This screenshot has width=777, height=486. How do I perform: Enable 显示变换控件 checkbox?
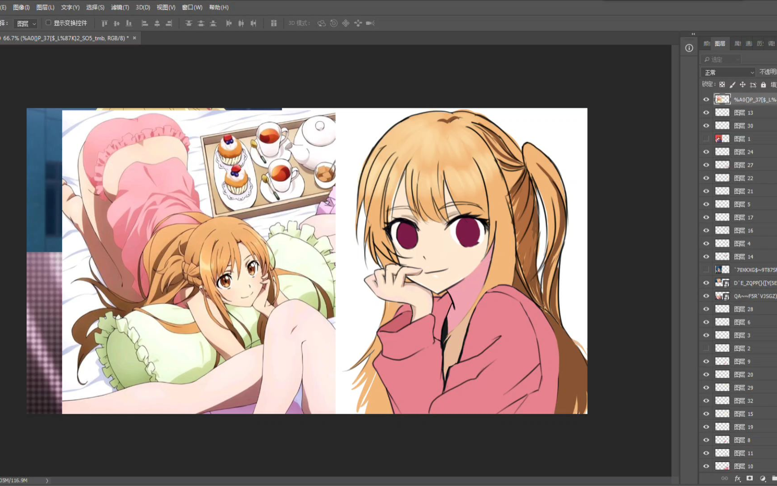click(x=48, y=23)
